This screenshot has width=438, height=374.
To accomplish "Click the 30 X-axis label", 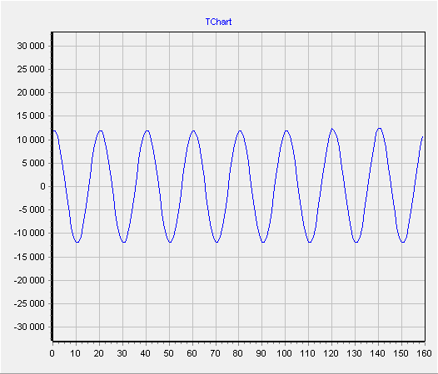I will (x=122, y=354).
